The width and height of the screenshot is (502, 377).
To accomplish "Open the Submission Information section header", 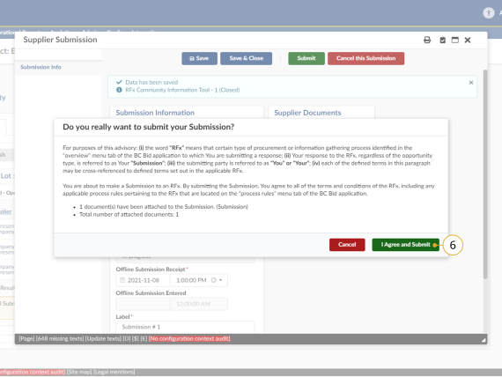I will coord(155,113).
